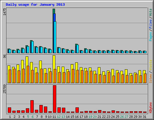Click the 96 visits axis value

tap(5, 56)
